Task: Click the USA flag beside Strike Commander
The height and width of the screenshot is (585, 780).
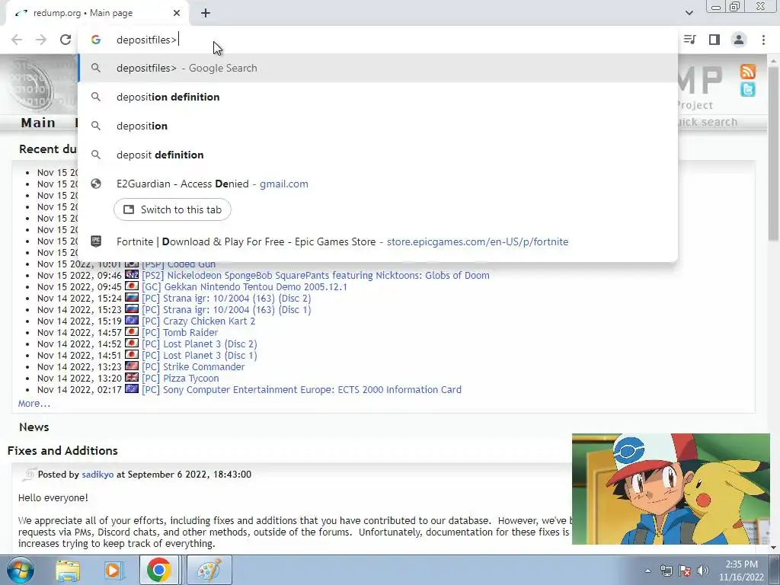Action: pos(132,366)
